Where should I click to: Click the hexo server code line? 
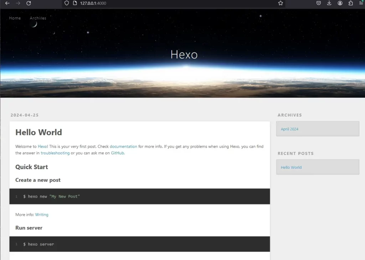pos(38,244)
